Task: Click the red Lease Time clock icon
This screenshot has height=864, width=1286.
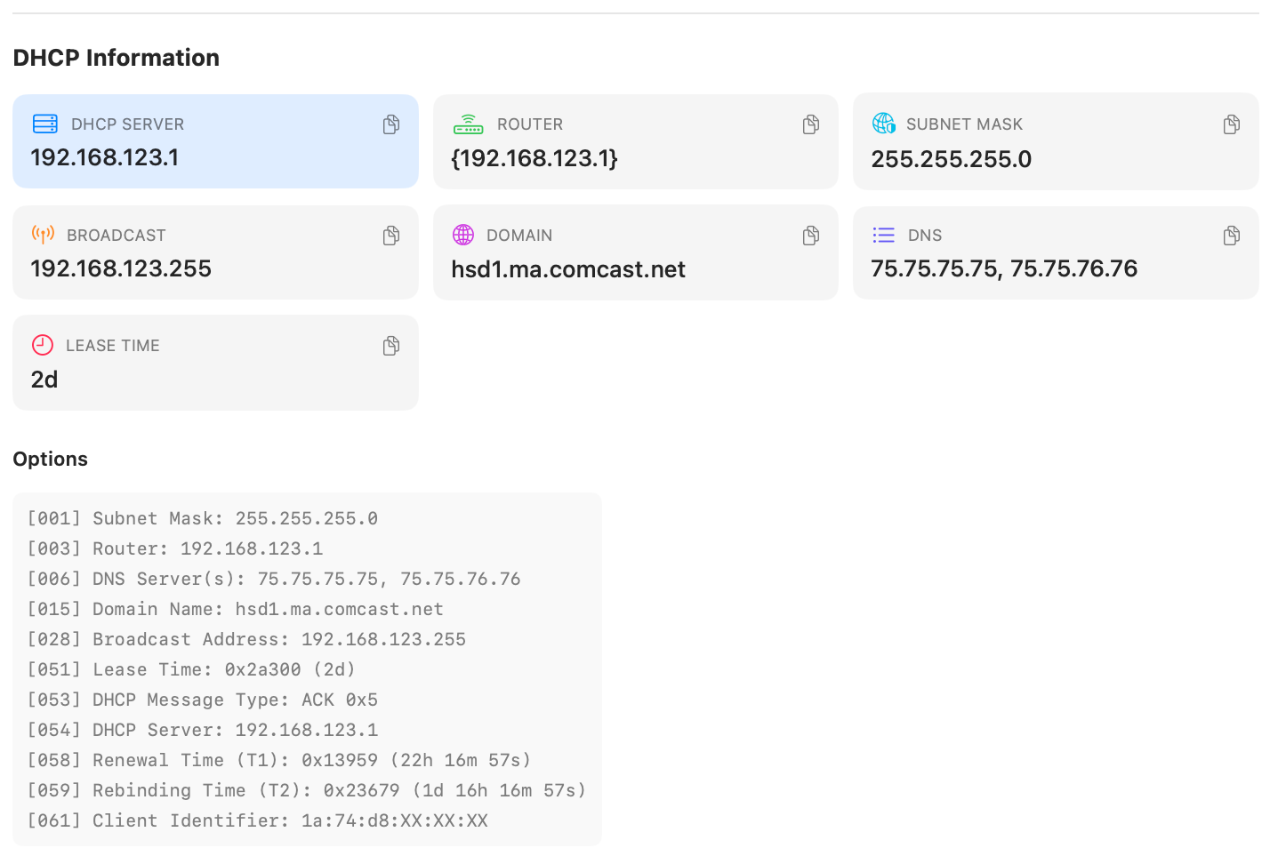Action: click(43, 345)
